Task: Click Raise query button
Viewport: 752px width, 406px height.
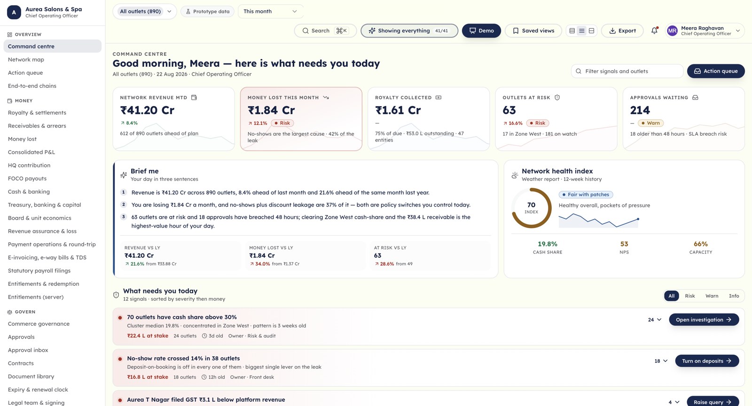Action: pyautogui.click(x=713, y=402)
